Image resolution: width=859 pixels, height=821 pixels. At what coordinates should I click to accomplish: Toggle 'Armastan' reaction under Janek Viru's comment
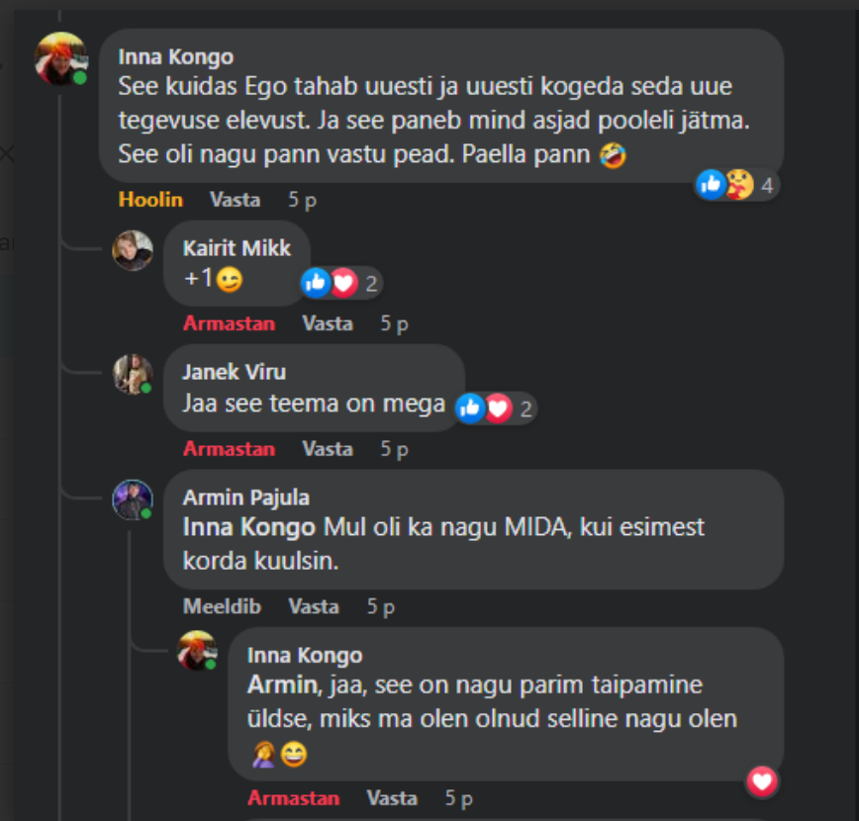click(229, 449)
